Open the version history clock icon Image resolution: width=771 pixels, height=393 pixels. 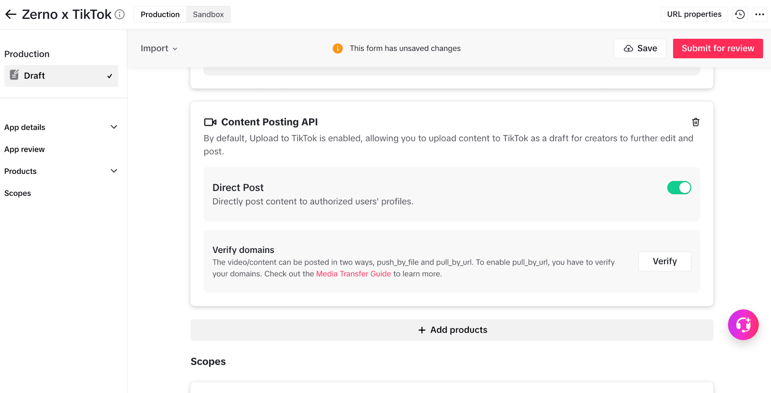coord(740,14)
